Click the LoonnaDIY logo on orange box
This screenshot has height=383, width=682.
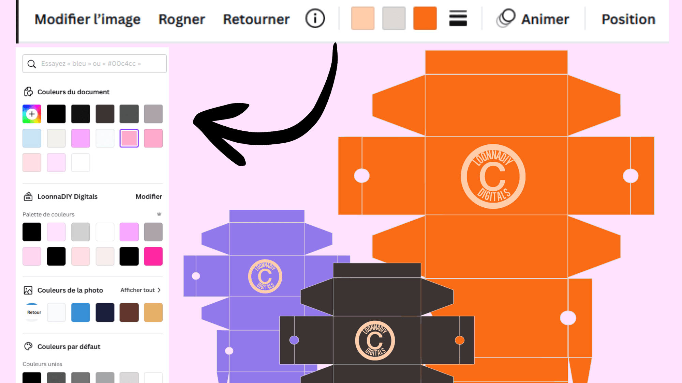(x=493, y=176)
